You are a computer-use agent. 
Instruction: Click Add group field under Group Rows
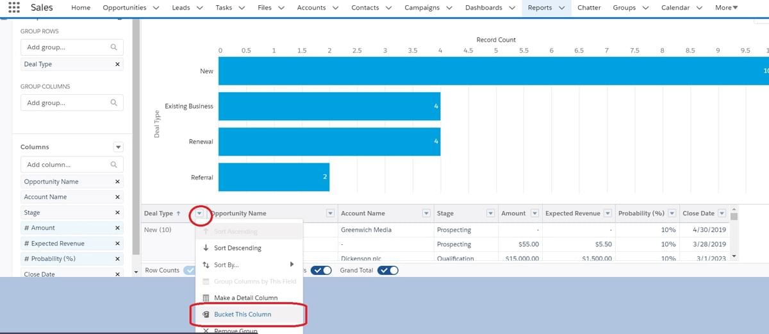72,47
